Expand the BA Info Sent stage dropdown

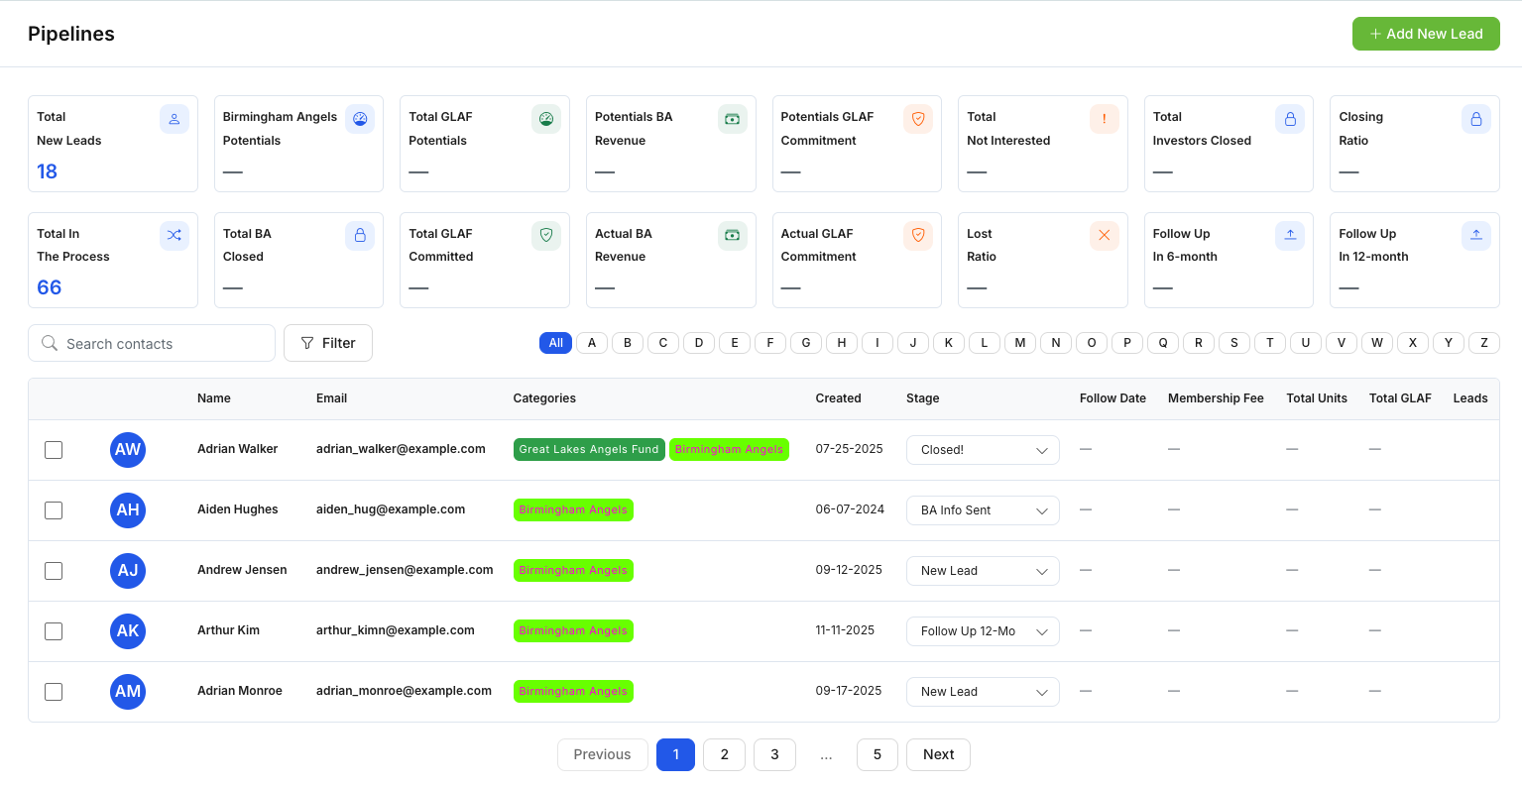tap(982, 510)
